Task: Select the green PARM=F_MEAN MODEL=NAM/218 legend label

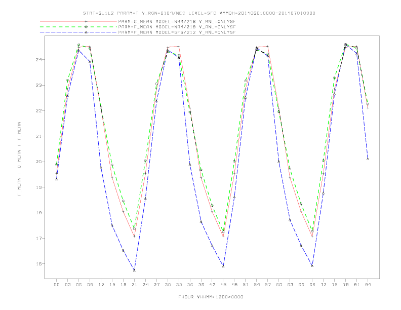Action: pos(177,27)
